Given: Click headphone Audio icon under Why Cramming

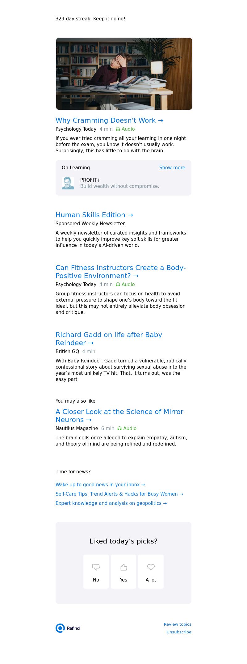Looking at the screenshot, I should tap(118, 129).
